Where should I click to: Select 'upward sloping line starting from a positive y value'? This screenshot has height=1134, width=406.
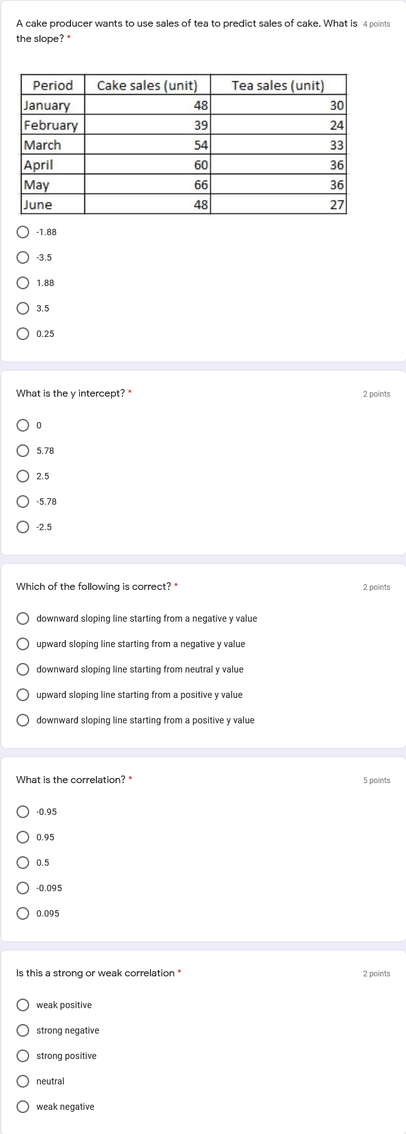pyautogui.click(x=23, y=694)
